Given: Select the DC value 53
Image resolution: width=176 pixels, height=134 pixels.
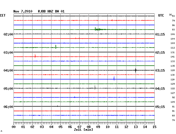Looking at the screenshot, I should [173, 16].
